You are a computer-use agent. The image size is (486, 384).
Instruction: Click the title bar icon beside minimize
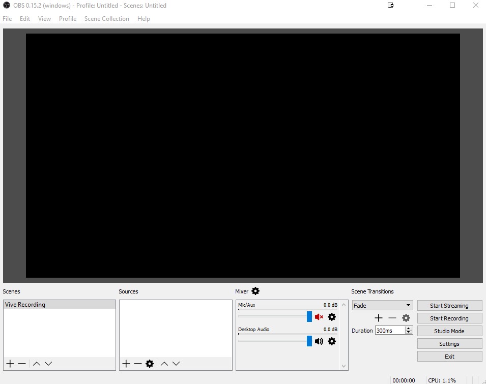click(390, 5)
